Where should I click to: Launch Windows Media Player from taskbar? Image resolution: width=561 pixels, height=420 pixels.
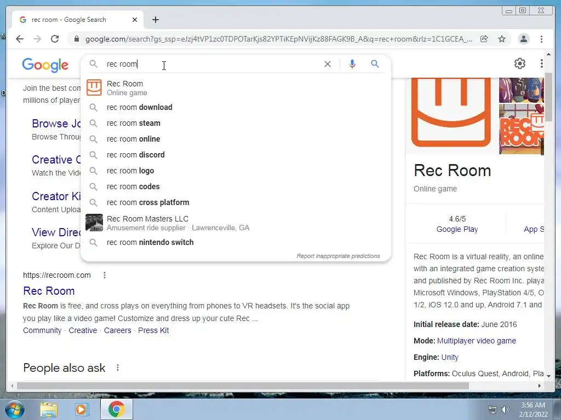(81, 410)
